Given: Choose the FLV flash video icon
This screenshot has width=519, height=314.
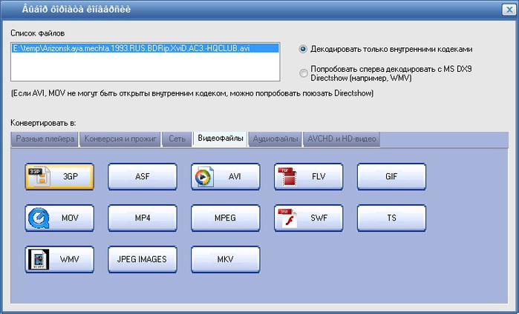Looking at the screenshot, I should (x=287, y=177).
